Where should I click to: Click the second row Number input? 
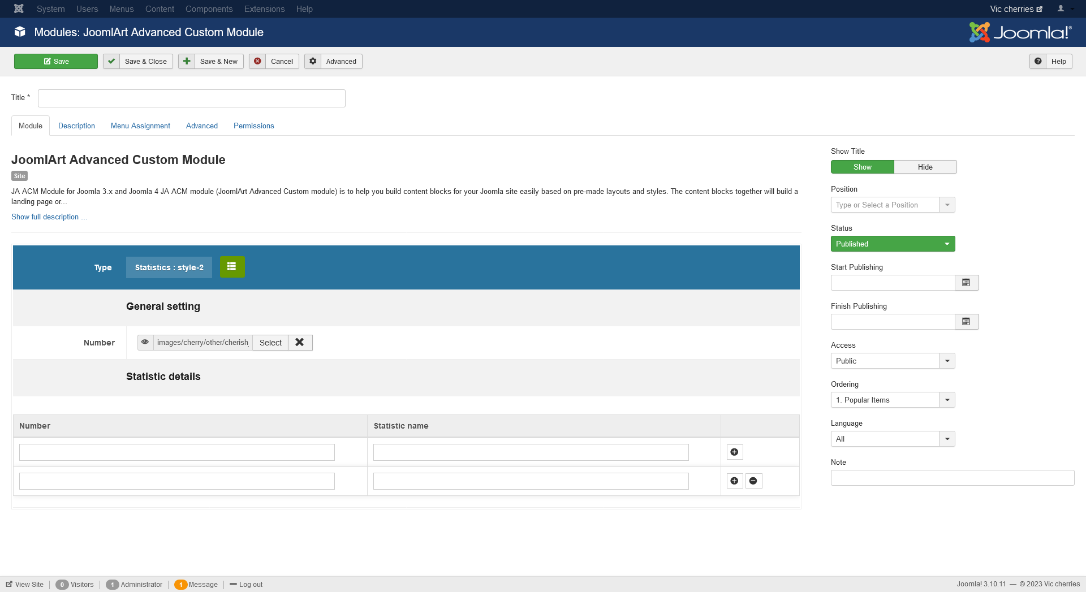[x=177, y=481]
